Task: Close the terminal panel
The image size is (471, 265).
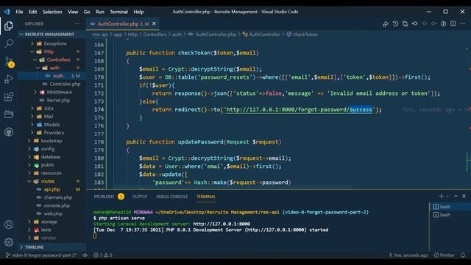Action: click(x=464, y=197)
